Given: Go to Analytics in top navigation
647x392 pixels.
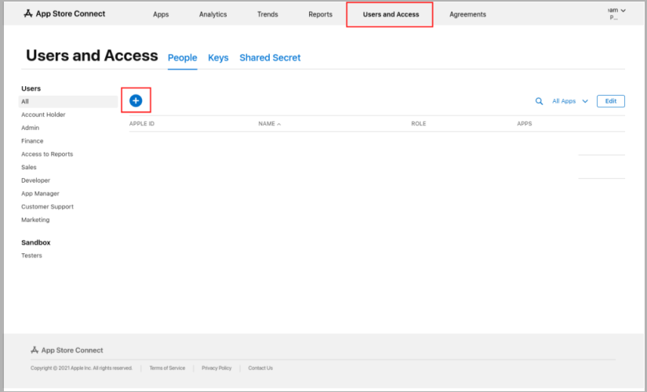Looking at the screenshot, I should click(213, 14).
